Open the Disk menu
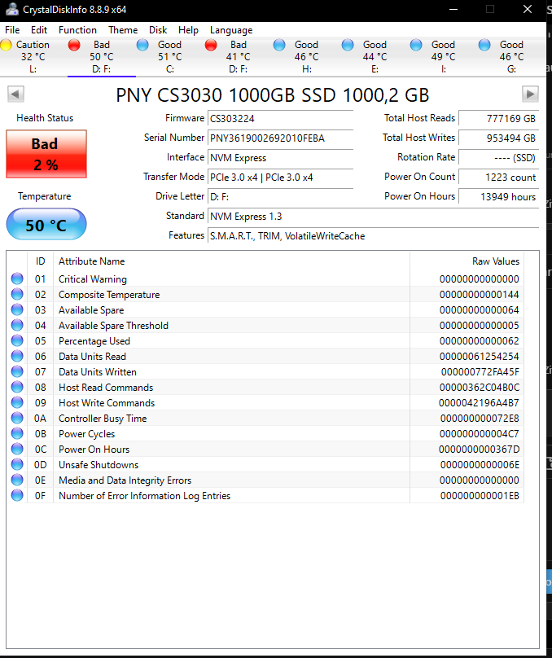 click(x=158, y=30)
